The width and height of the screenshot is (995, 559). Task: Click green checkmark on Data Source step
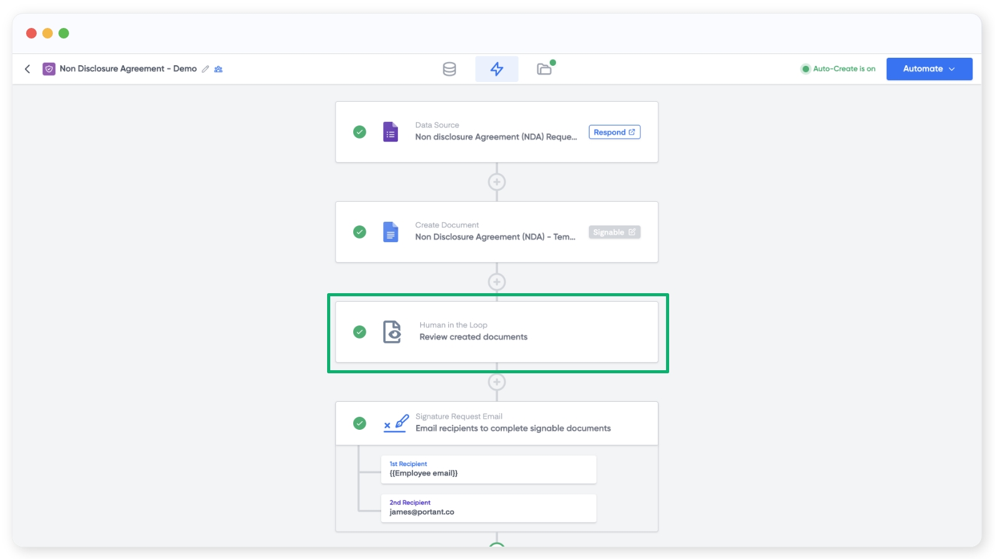[x=359, y=132]
